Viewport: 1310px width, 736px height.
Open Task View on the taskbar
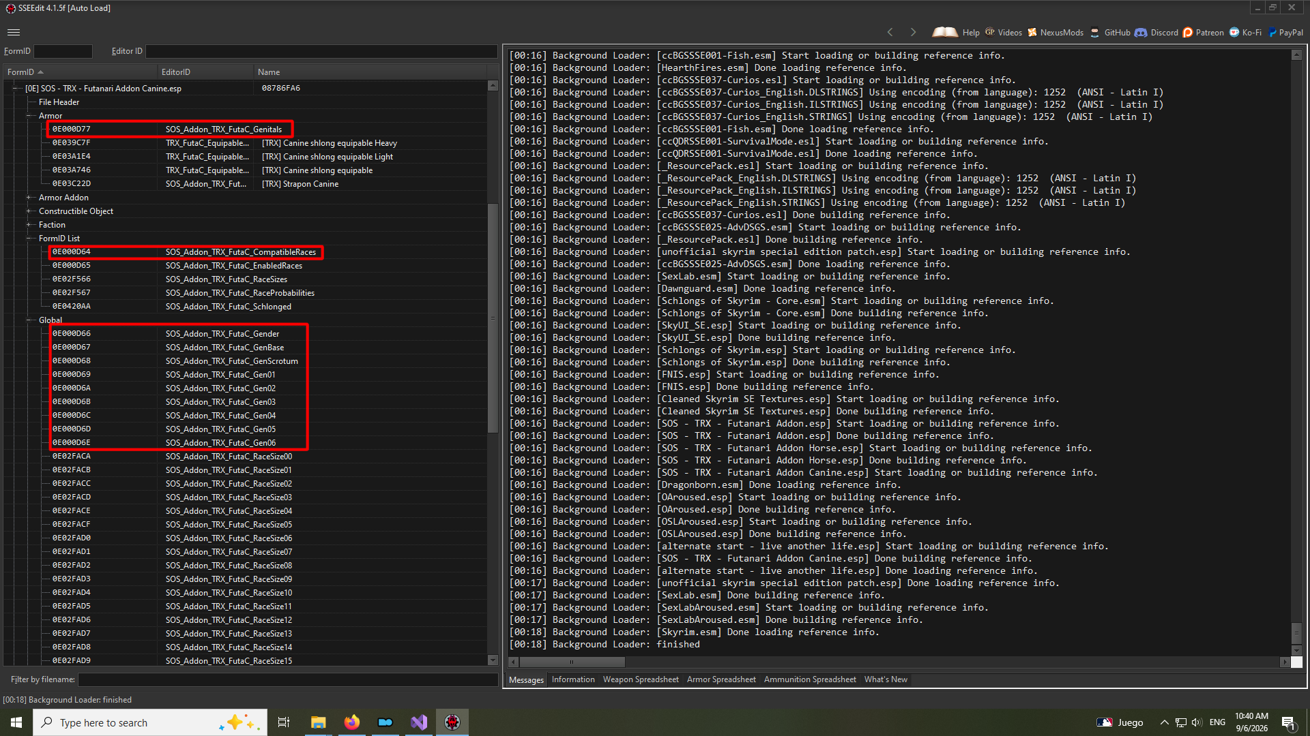[284, 722]
